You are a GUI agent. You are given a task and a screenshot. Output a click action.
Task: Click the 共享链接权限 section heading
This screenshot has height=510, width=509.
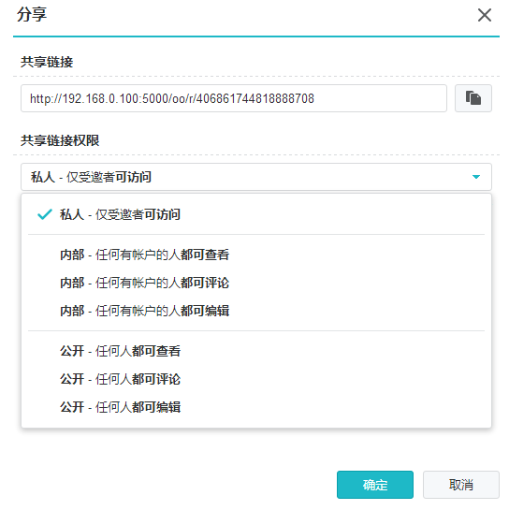coord(60,140)
